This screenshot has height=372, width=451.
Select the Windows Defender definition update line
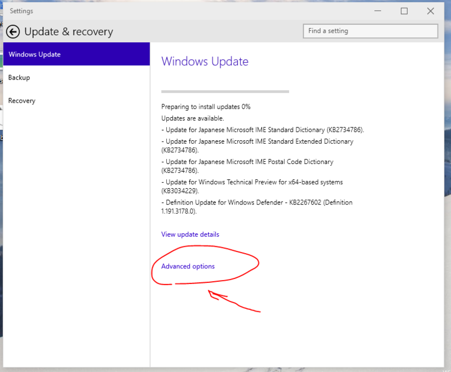[x=257, y=207]
